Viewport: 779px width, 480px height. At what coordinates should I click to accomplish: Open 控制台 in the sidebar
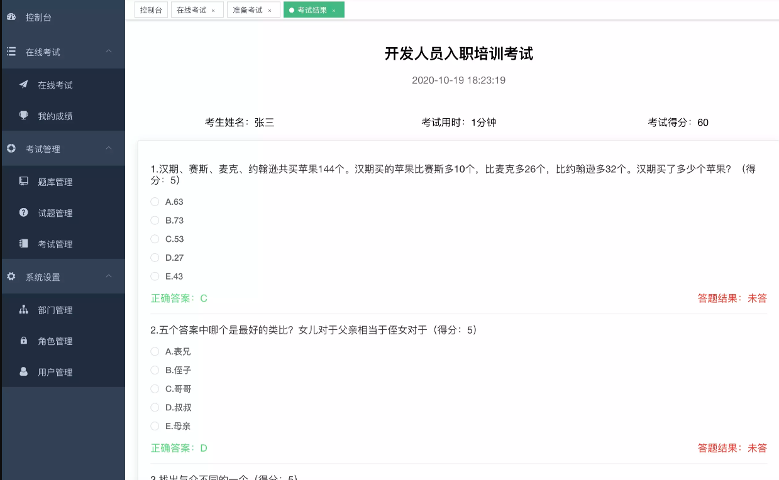pyautogui.click(x=63, y=18)
